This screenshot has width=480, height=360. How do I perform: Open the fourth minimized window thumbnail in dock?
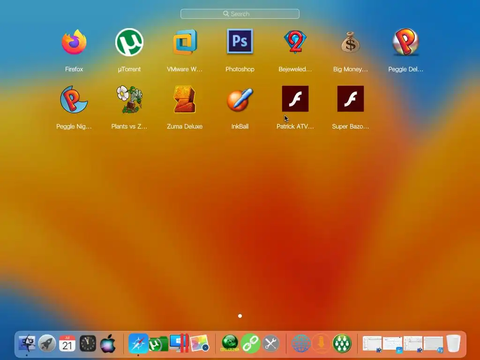click(434, 344)
